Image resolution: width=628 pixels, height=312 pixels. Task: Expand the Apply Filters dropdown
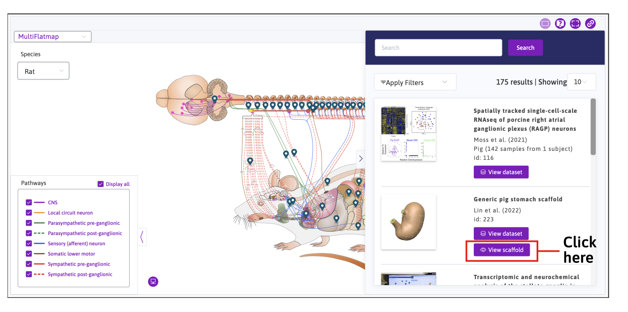pos(415,82)
